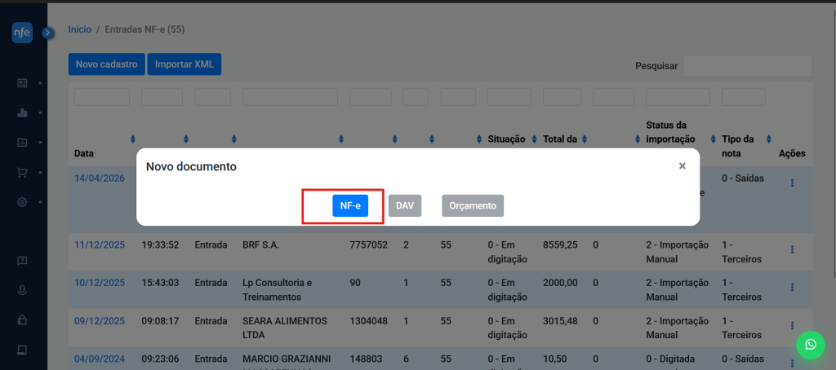The image size is (836, 370).
Task: Open actions menu for SEARA ALIMENTOS row
Action: tap(791, 327)
